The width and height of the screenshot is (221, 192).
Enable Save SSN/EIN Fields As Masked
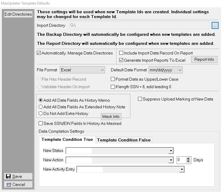tap(41, 123)
